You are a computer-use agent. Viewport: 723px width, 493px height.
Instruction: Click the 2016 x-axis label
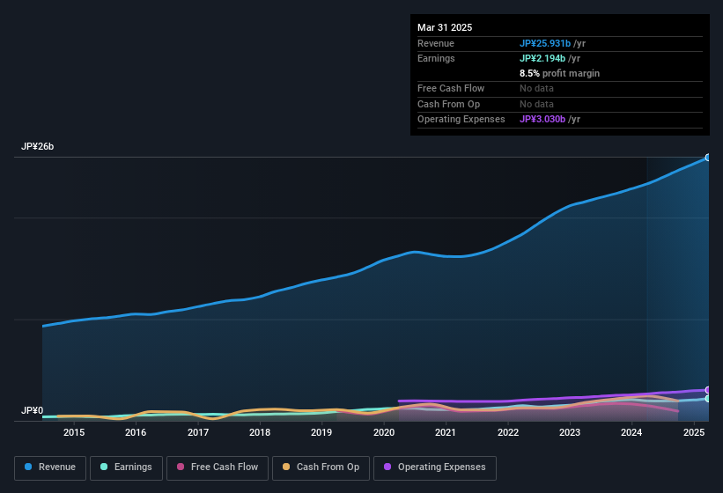(x=136, y=432)
